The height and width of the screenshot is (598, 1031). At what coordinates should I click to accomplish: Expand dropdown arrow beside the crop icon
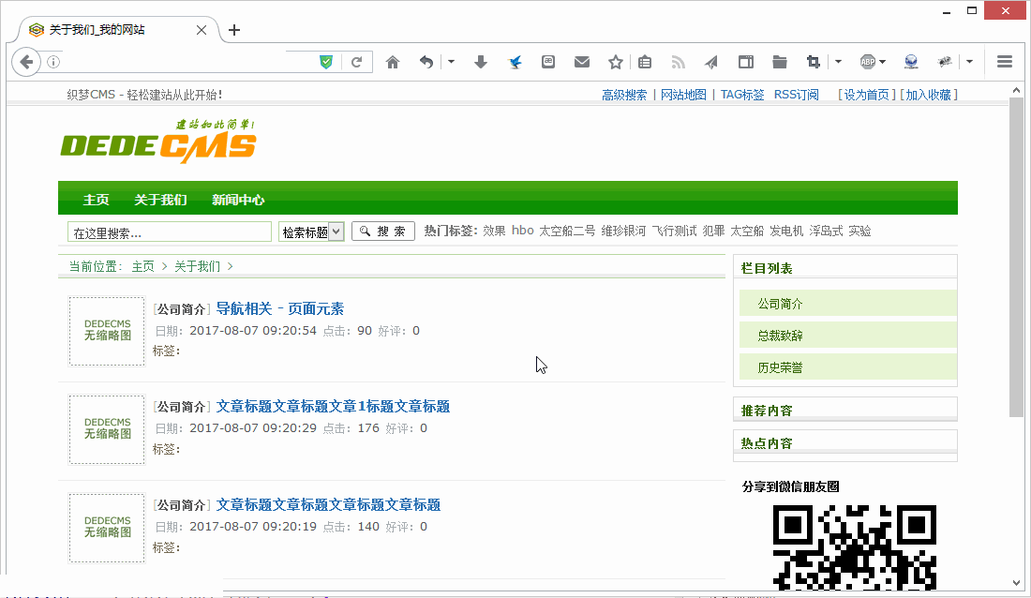[838, 62]
